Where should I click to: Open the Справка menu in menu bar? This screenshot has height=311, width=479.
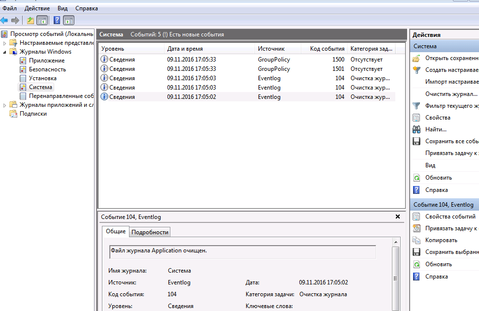pos(87,8)
